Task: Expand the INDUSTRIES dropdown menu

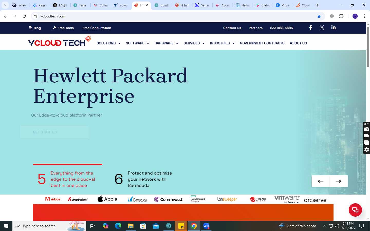Action: 222,43
